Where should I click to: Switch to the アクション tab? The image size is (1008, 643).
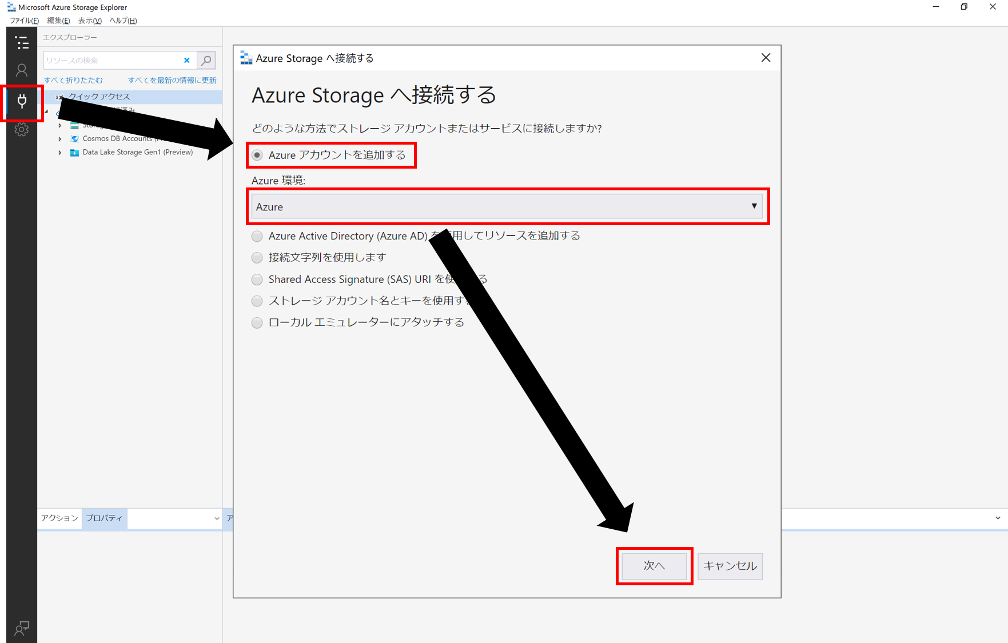point(59,518)
